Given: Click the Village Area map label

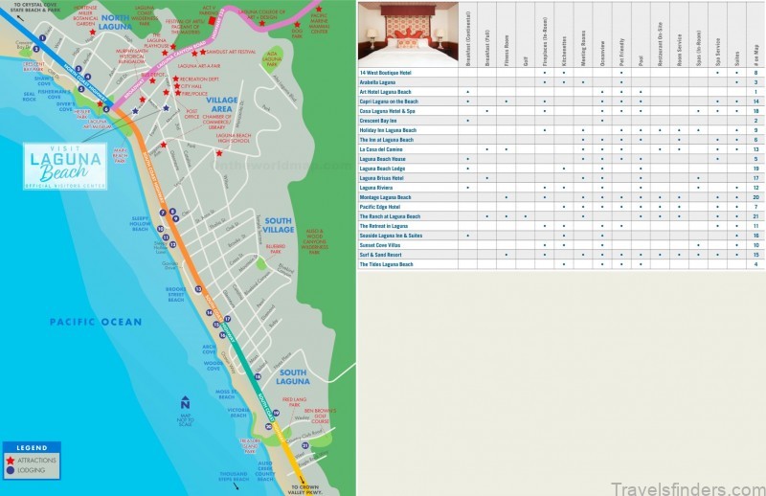Looking at the screenshot, I should coord(222,103).
